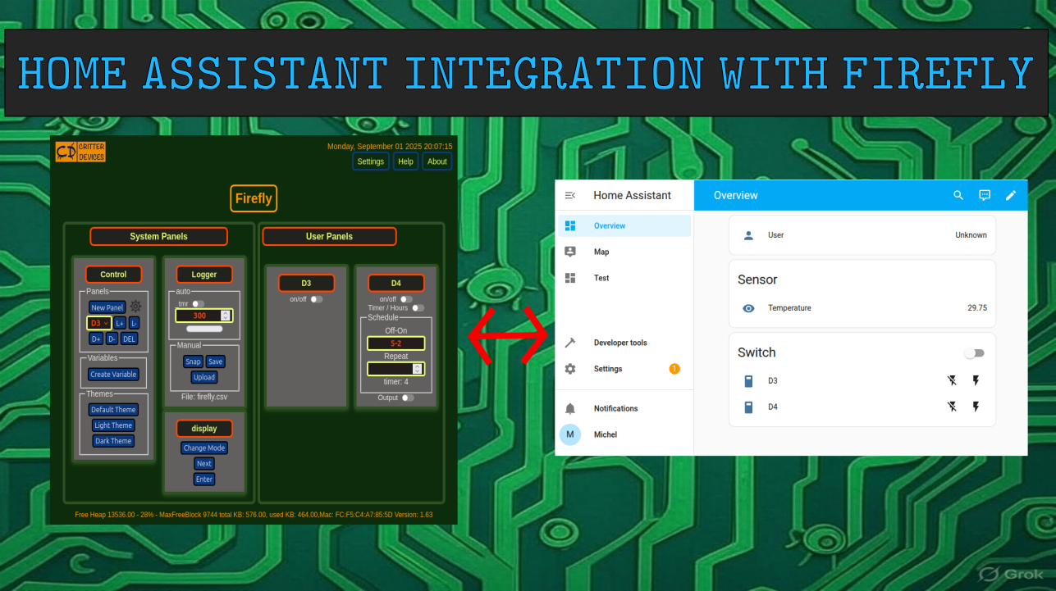Open Settings in the Home Assistant sidebar

(x=624, y=369)
